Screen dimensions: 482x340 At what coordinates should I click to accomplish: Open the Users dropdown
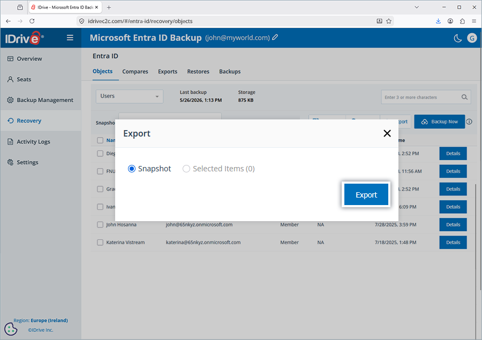coord(130,96)
